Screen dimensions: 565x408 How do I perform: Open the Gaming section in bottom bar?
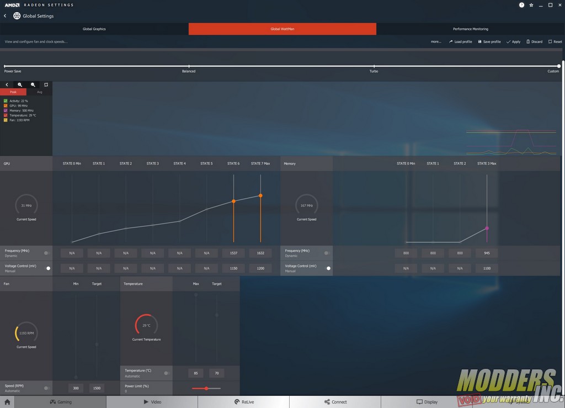[x=61, y=402]
